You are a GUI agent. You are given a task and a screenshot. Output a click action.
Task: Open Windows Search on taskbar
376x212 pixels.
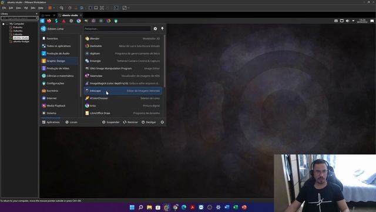click(141, 207)
